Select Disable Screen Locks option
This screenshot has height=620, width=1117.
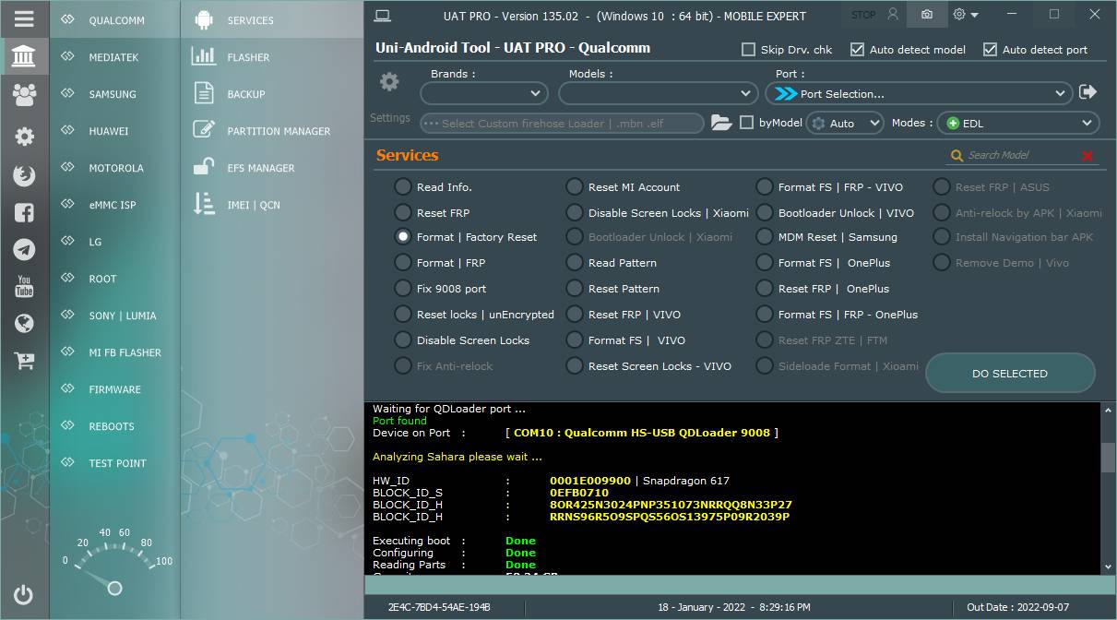(462, 340)
